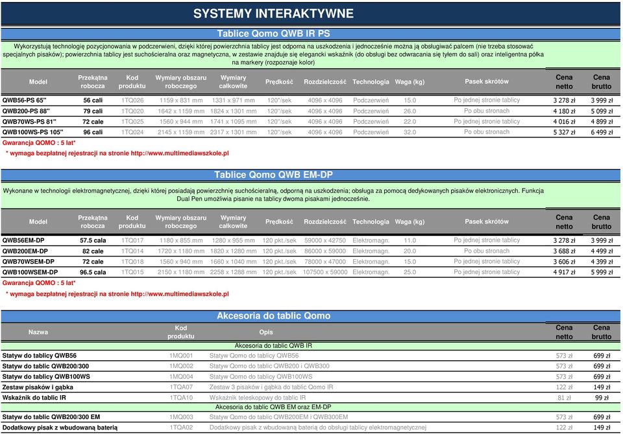The image size is (623, 434).
Task: Select resolution 59000 x 42750
Action: point(325,240)
